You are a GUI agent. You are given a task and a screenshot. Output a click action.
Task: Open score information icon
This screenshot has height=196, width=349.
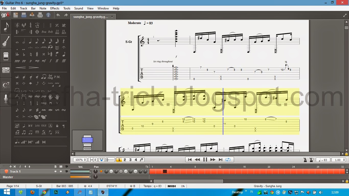pos(48,15)
